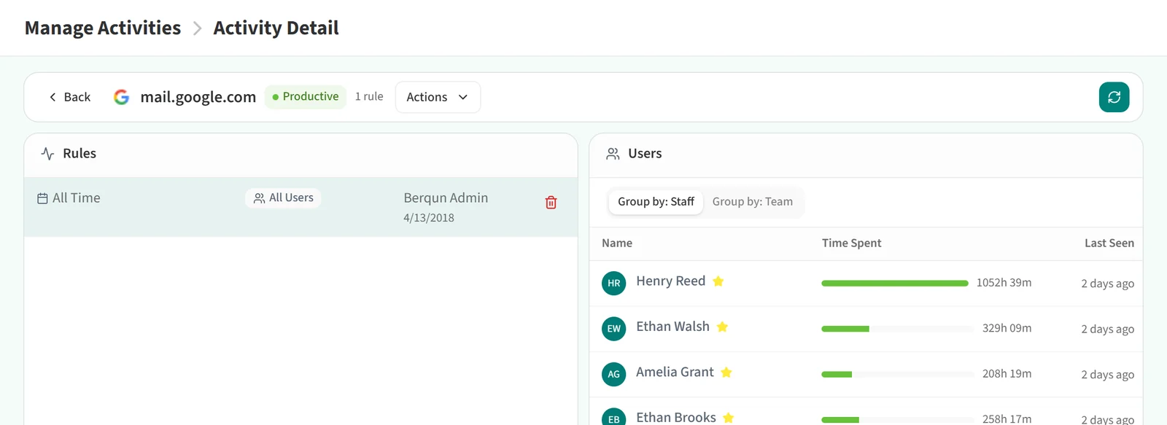Click the calendar icon beside All Time
The height and width of the screenshot is (425, 1167).
pos(42,198)
